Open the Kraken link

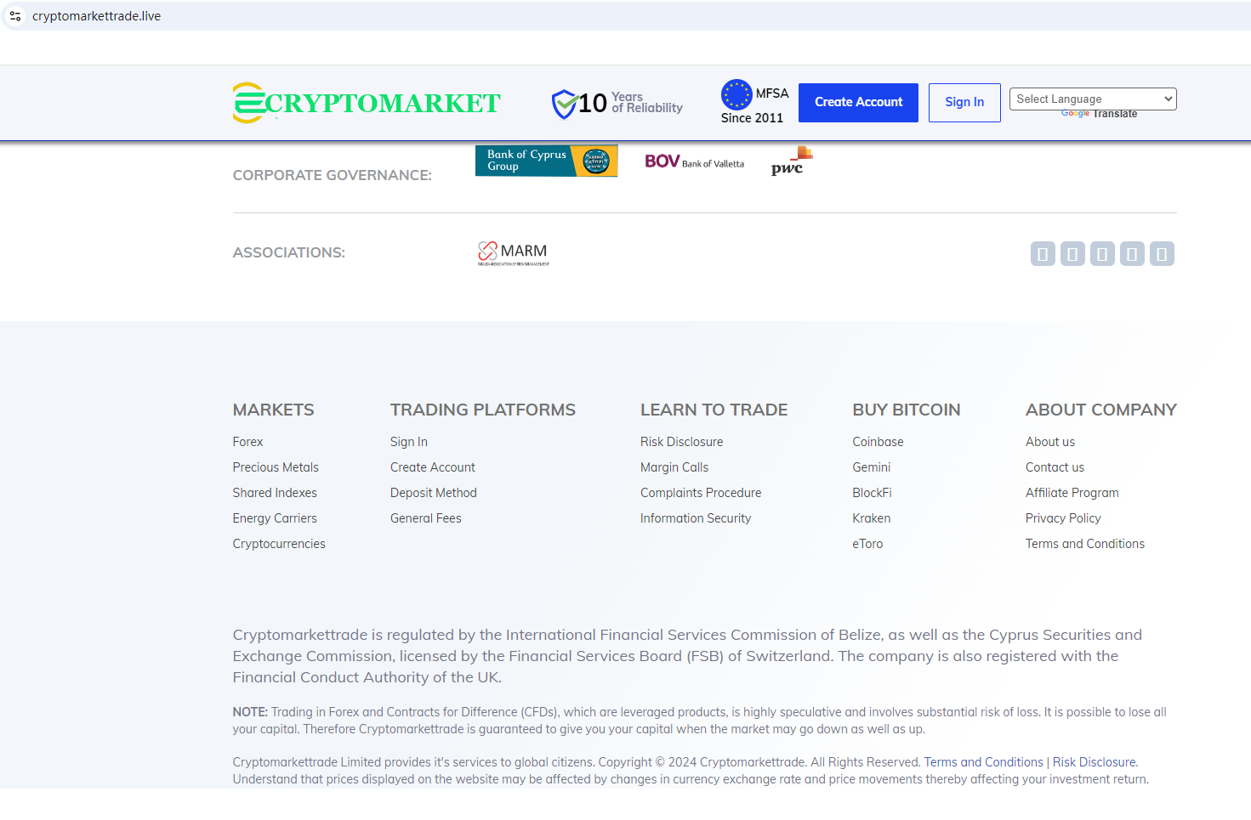pos(872,518)
